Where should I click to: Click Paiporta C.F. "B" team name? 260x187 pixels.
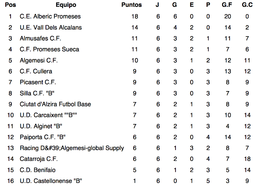(43, 137)
